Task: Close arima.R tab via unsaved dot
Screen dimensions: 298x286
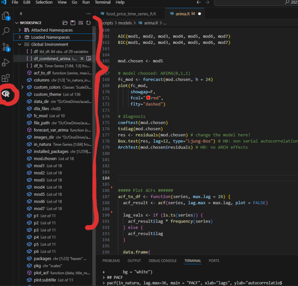Action: click(199, 14)
